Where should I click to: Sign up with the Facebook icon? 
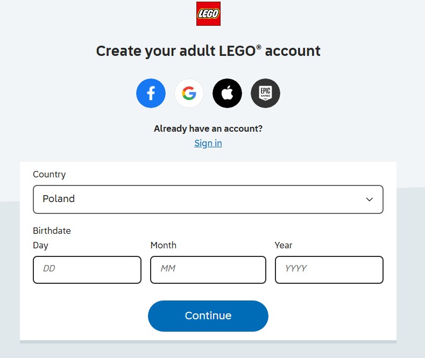pyautogui.click(x=151, y=94)
